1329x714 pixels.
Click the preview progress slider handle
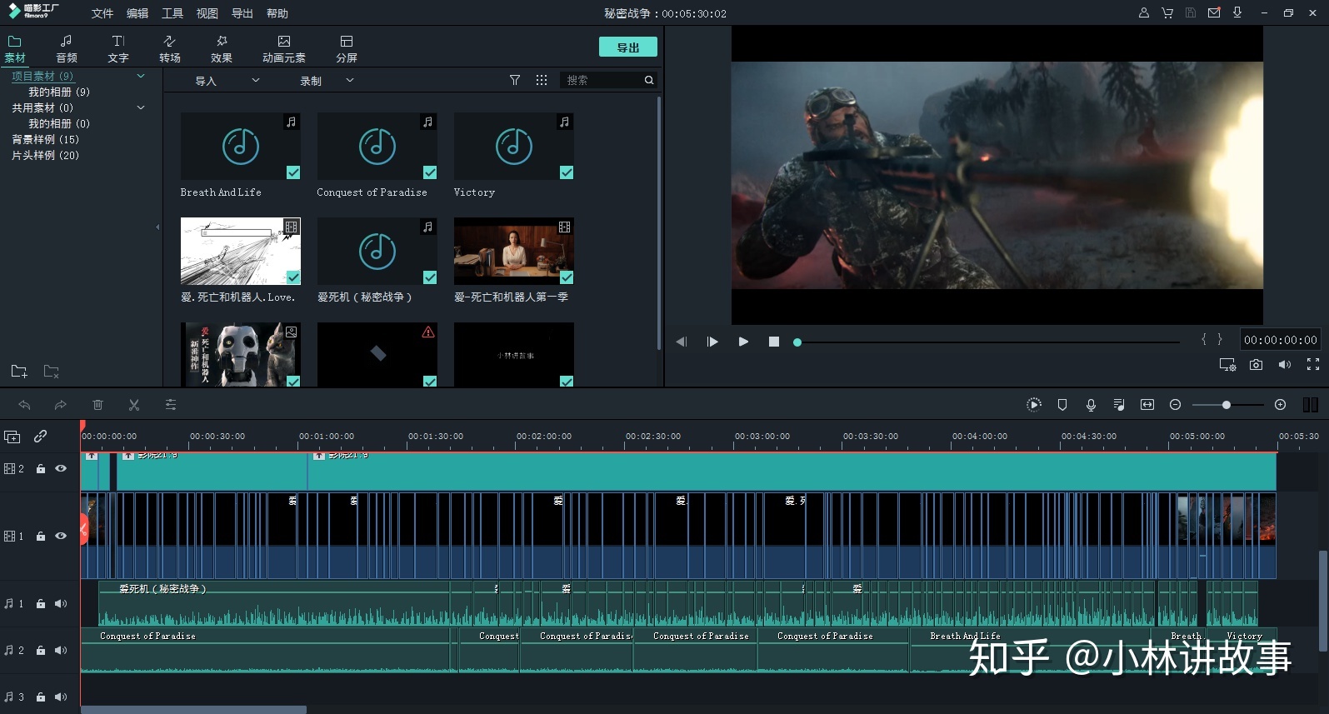coord(797,342)
